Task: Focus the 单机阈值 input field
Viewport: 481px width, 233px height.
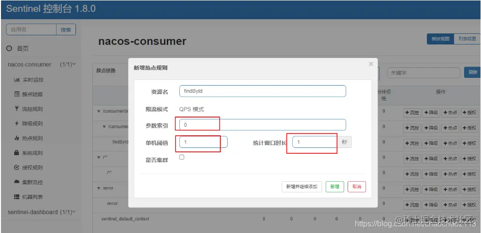Action: [x=204, y=142]
